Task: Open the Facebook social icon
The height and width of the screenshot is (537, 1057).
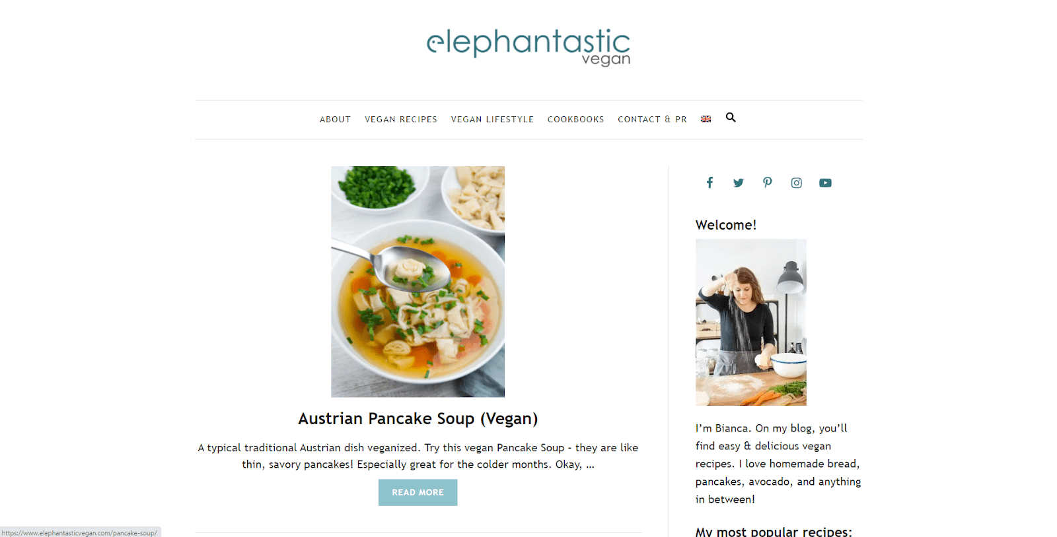Action: pos(710,183)
